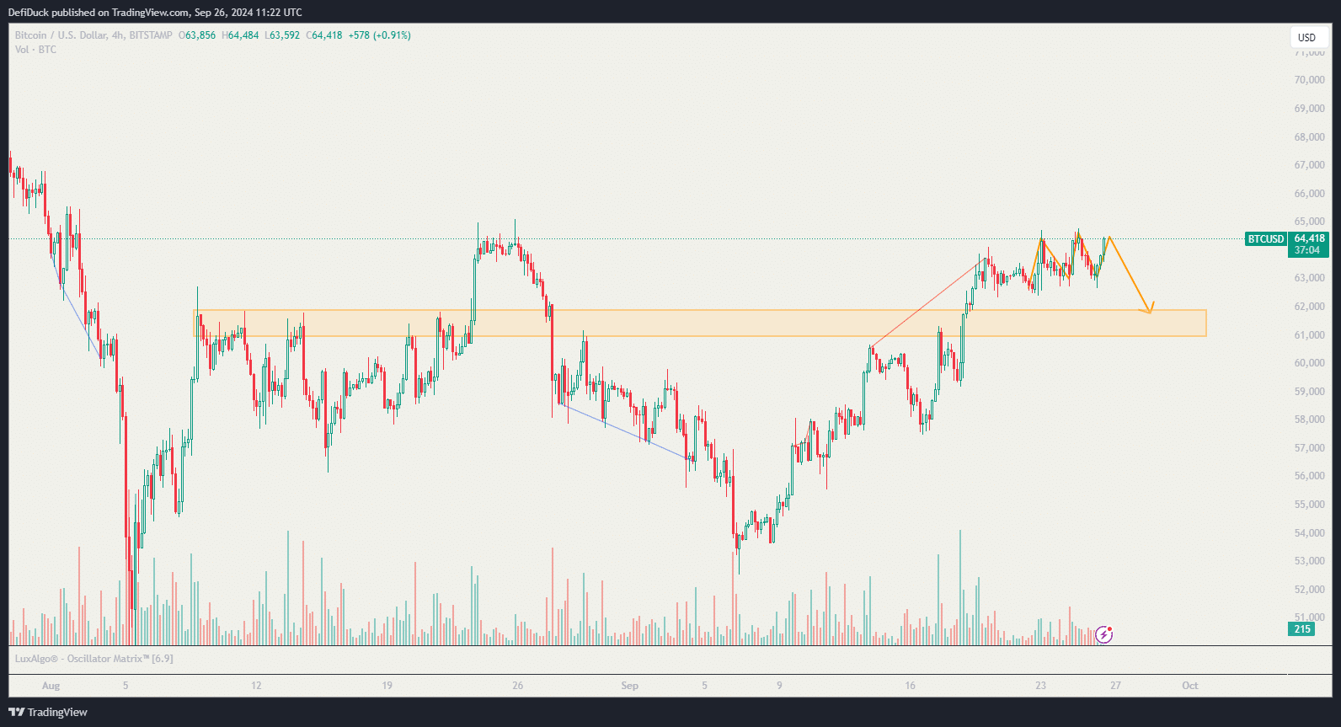Viewport: 1341px width, 727px height.
Task: Click the 19 date label on time axis
Action: (x=387, y=686)
